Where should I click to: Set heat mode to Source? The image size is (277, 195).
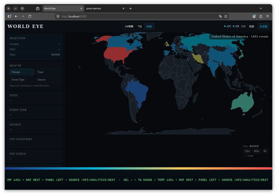(x=48, y=80)
